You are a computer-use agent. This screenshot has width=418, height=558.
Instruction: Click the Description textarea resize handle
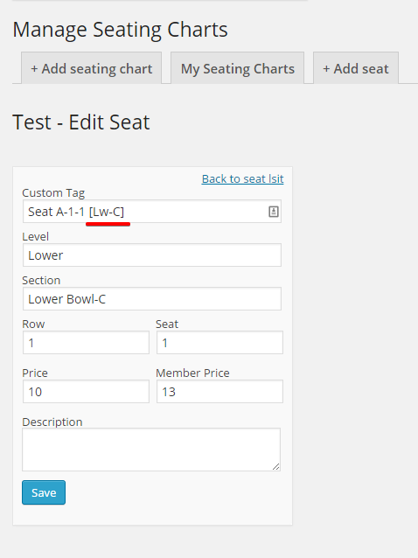(276, 467)
